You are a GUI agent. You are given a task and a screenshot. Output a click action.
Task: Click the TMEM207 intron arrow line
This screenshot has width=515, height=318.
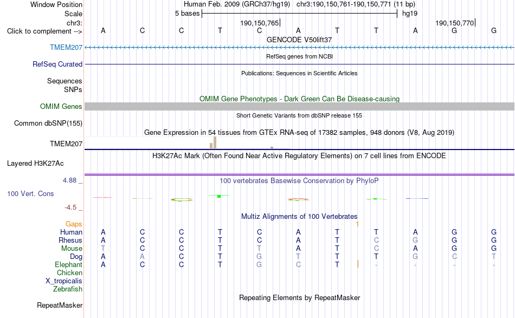coord(300,48)
